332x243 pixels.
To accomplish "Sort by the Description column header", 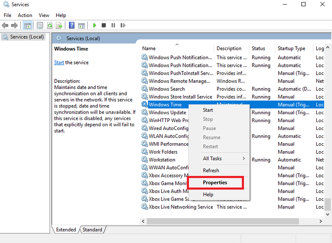I will point(232,49).
